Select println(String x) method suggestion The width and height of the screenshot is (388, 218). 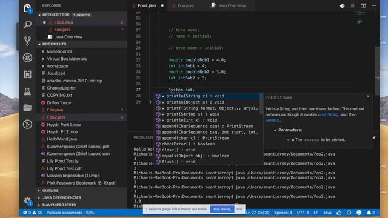tap(207, 96)
